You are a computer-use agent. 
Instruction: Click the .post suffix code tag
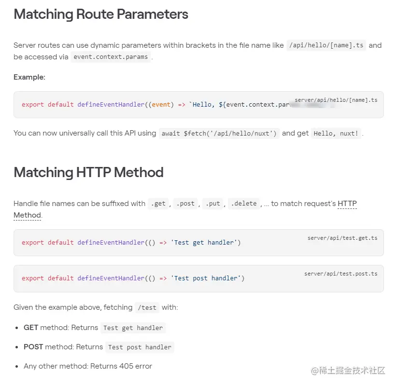[x=185, y=204]
